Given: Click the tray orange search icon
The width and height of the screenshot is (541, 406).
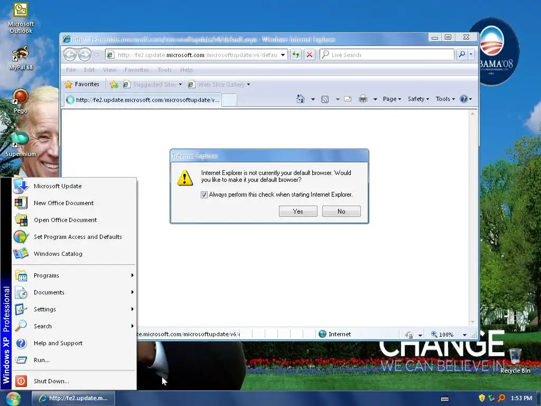Looking at the screenshot, I should (501, 398).
